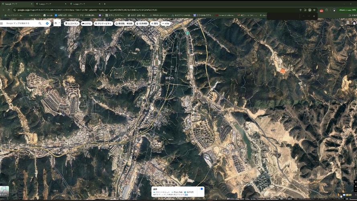The height and width of the screenshot is (201, 357).
Task: Open the Google Maps hamburger menu
Action: 2,24
